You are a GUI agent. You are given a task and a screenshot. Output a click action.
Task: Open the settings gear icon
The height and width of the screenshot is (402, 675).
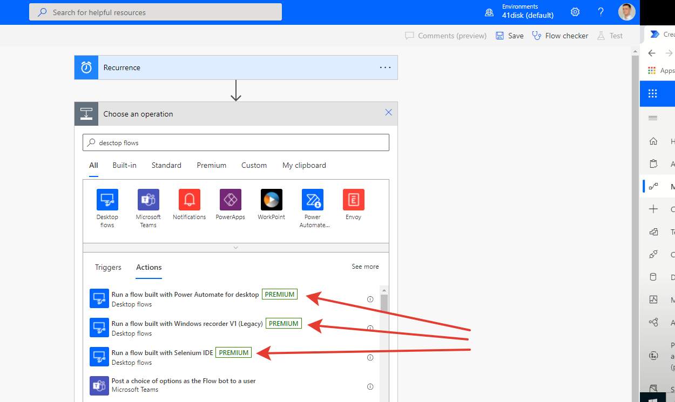(575, 12)
